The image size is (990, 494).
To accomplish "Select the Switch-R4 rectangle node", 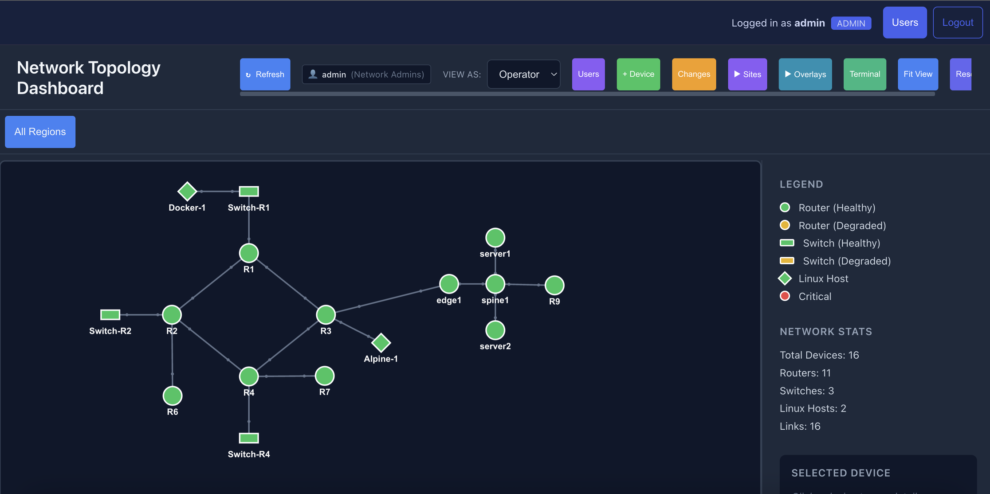I will [x=249, y=438].
